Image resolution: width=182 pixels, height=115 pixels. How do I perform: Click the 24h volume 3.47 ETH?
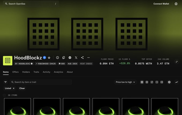pyautogui.click(x=163, y=64)
